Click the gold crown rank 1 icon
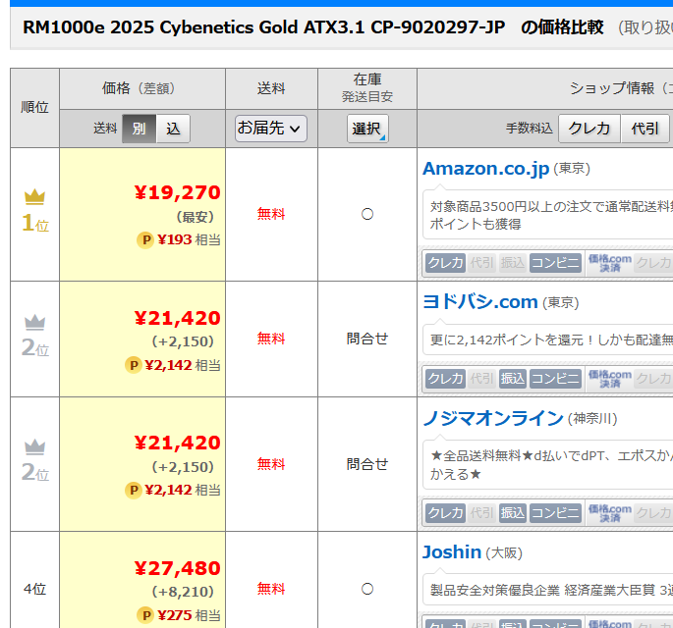673x628 pixels. click(34, 197)
